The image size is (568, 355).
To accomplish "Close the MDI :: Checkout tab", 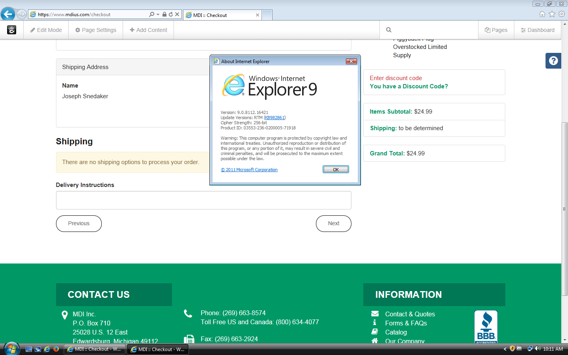I will click(258, 15).
